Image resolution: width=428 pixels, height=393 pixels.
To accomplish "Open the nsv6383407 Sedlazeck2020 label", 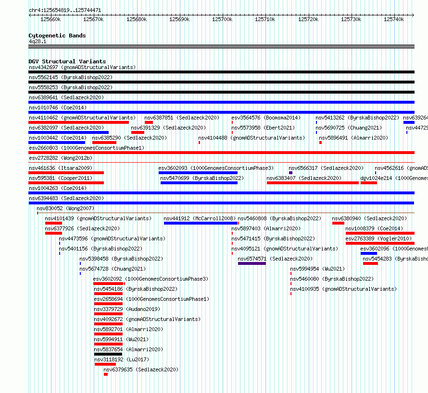I will 304,178.
